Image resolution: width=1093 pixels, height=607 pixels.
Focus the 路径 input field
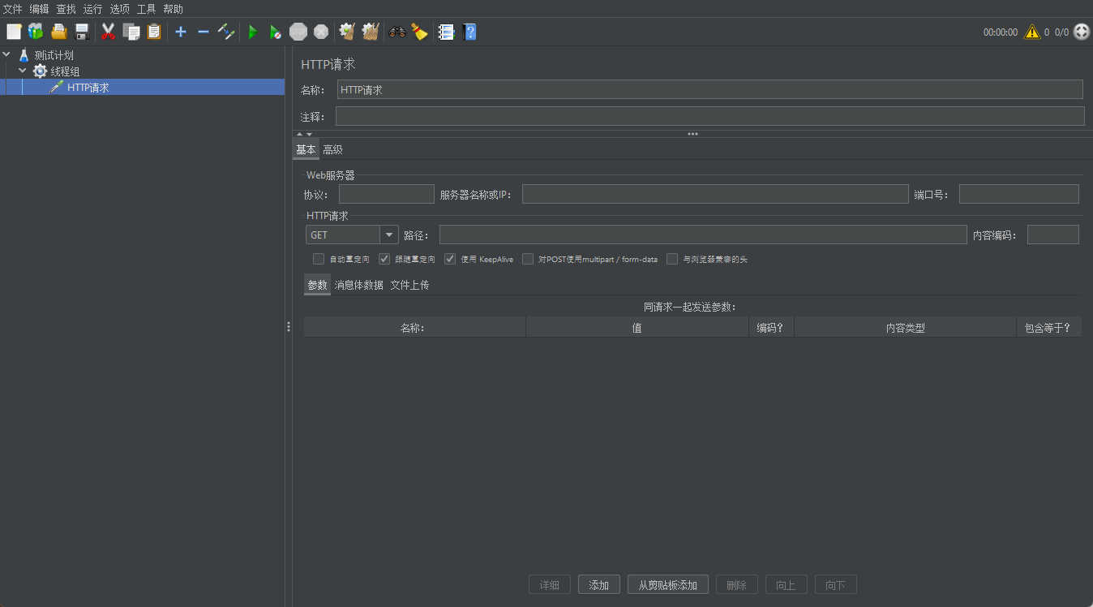703,235
